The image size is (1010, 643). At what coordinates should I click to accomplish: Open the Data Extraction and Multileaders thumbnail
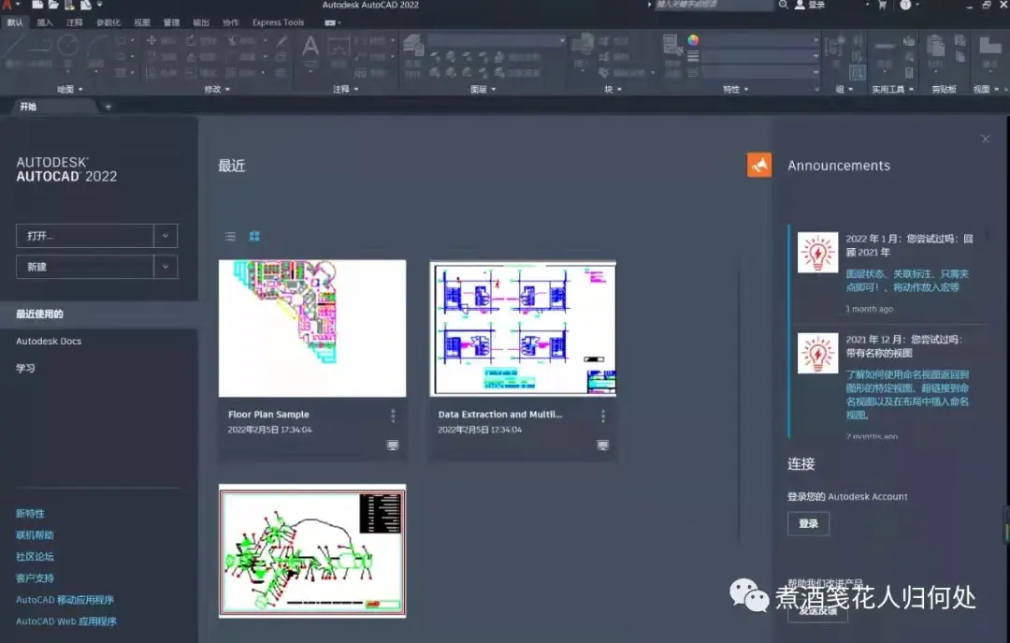523,329
